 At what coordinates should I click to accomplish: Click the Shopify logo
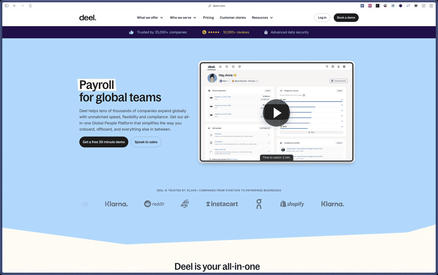(x=292, y=204)
